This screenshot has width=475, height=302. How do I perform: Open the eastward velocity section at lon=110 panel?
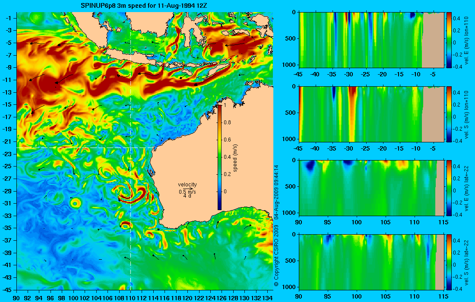tap(372, 40)
